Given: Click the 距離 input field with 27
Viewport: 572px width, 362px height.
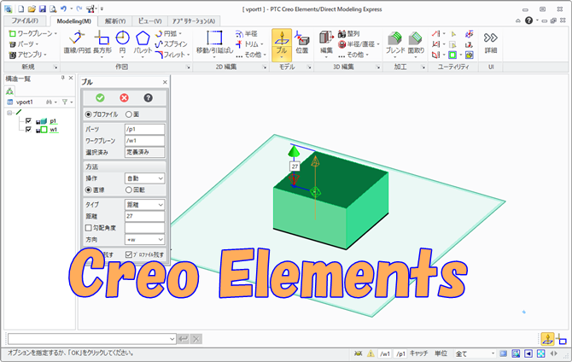Looking at the screenshot, I should [144, 216].
